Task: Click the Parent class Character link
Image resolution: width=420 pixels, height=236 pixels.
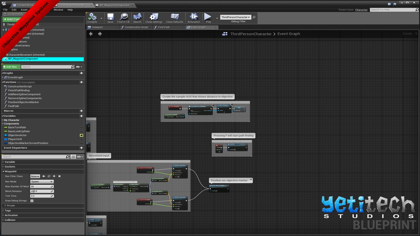Action: pos(361,10)
